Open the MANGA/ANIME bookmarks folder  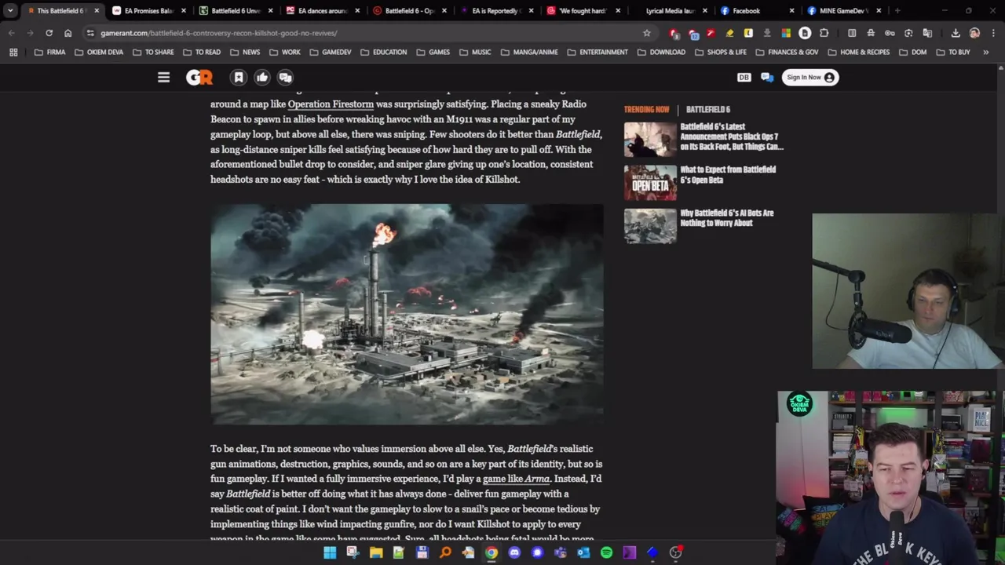(x=528, y=52)
